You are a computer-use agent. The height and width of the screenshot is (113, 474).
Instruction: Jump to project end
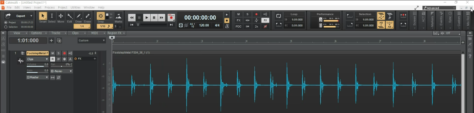(171, 25)
